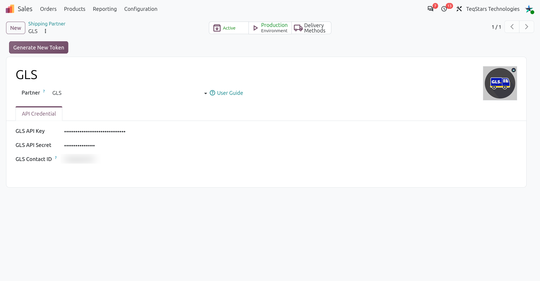Go back to Shipping Partner breadcrumb
The image size is (540, 281).
47,24
